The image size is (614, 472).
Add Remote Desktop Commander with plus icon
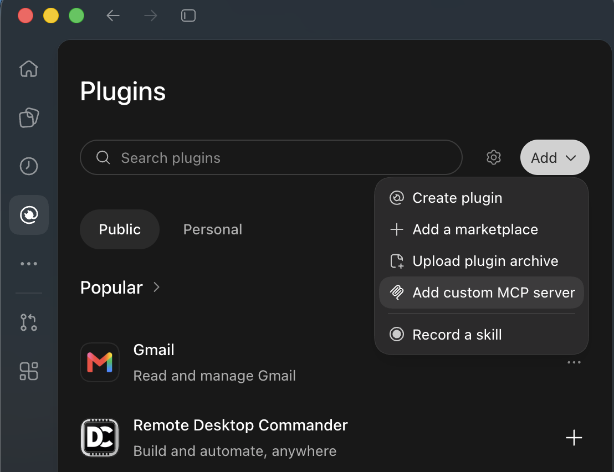574,438
